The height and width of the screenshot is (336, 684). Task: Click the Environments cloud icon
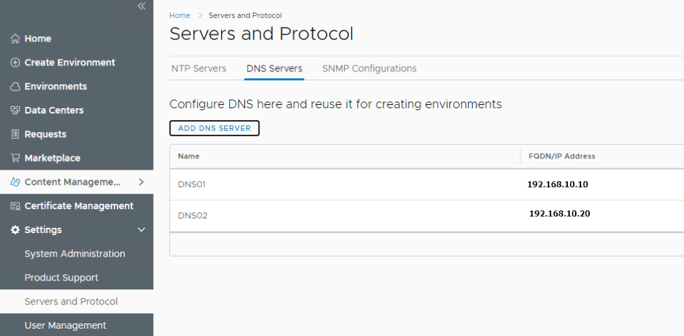tap(15, 87)
